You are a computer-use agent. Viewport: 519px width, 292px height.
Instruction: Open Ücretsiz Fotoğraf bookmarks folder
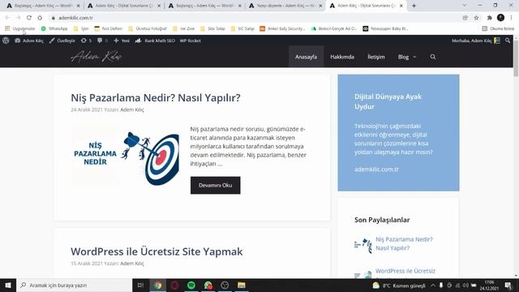[x=148, y=29]
